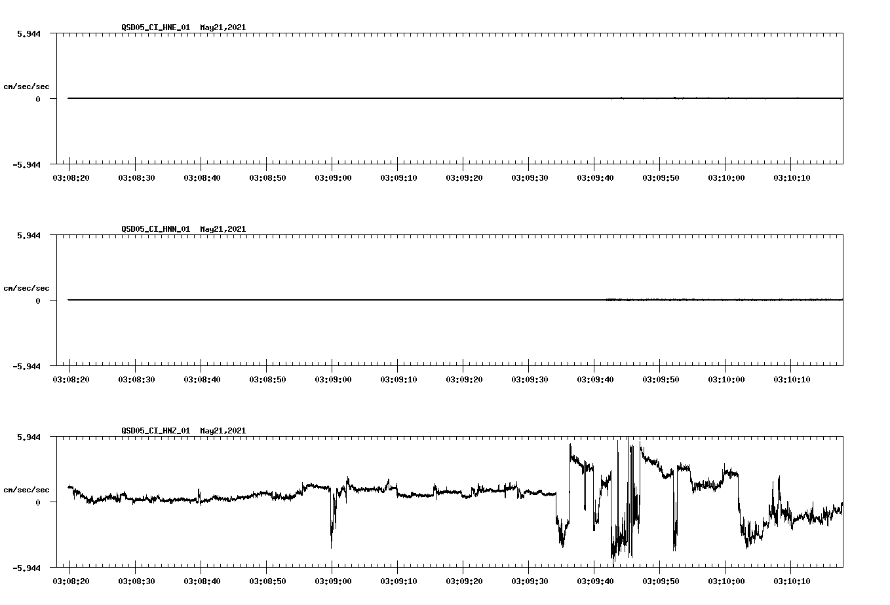Screen dimensions: 890x605
Task: Click the May21,2021 date label on HNZ plot
Action: [x=222, y=431]
